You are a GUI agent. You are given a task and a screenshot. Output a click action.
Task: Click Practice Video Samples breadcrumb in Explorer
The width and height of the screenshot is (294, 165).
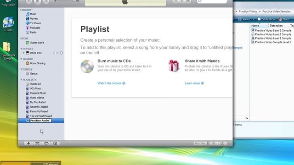coord(277,11)
